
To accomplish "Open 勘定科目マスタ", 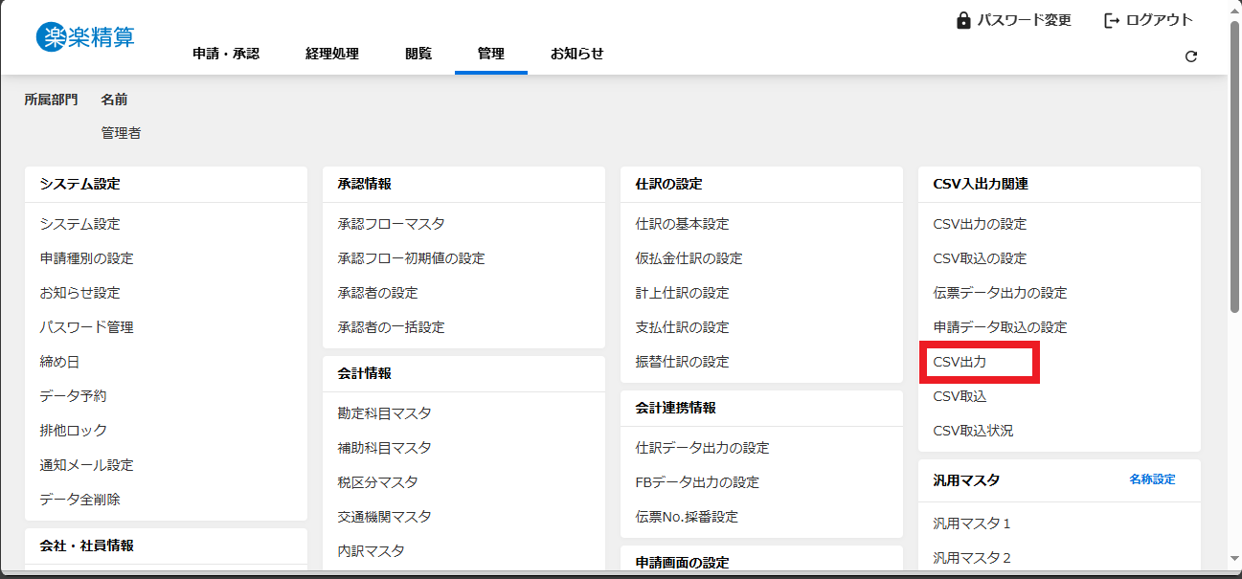I will 384,413.
